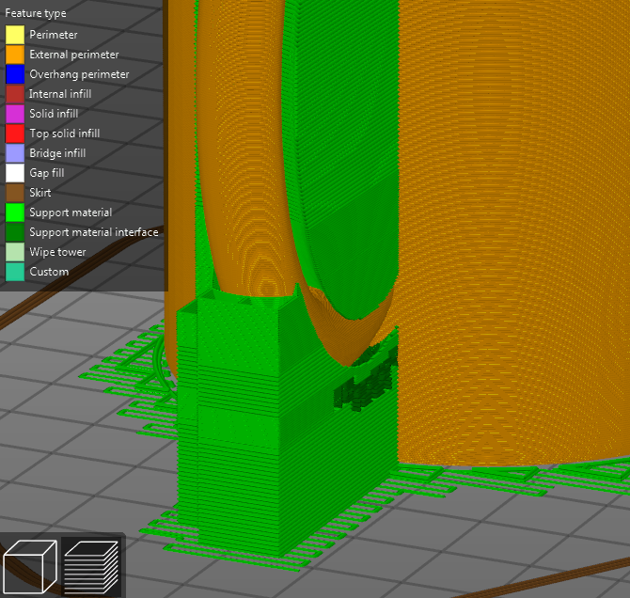Select the "Bridge infill" legend label
This screenshot has height=598, width=630.
click(57, 153)
